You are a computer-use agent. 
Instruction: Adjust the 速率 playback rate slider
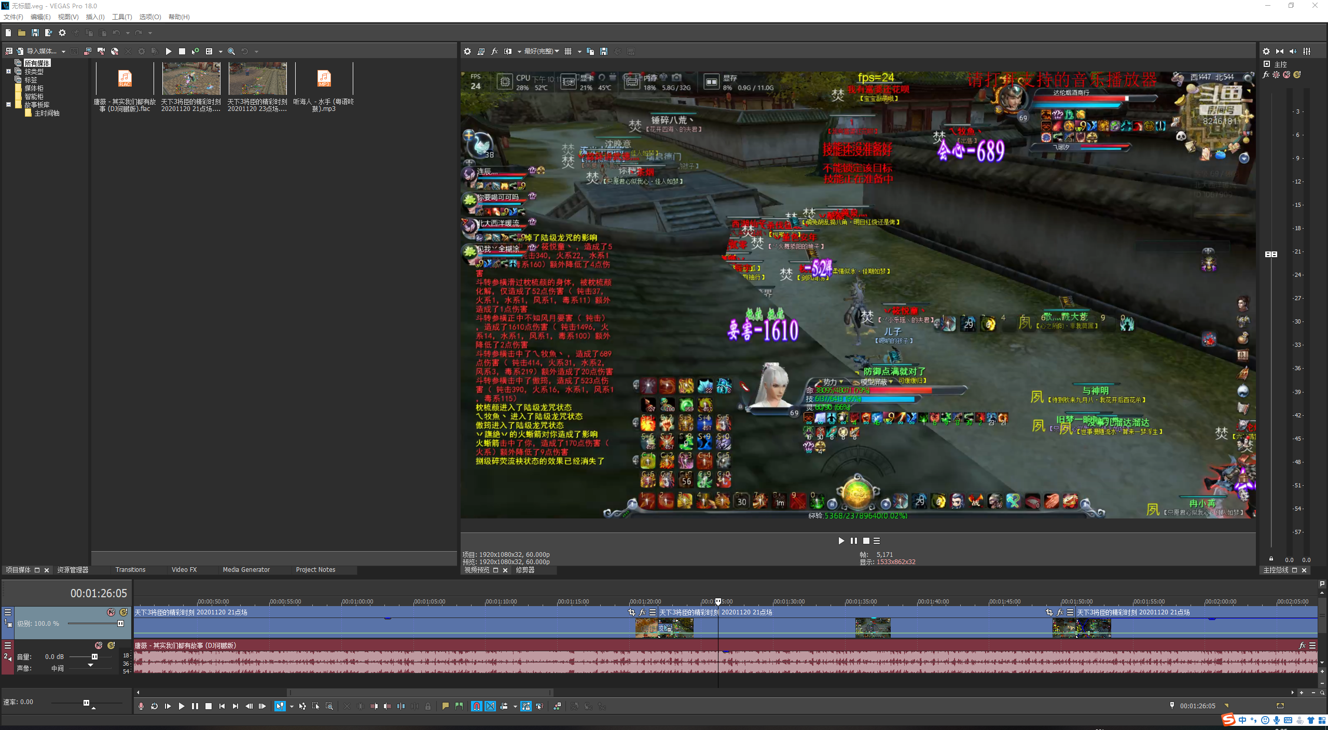point(86,703)
